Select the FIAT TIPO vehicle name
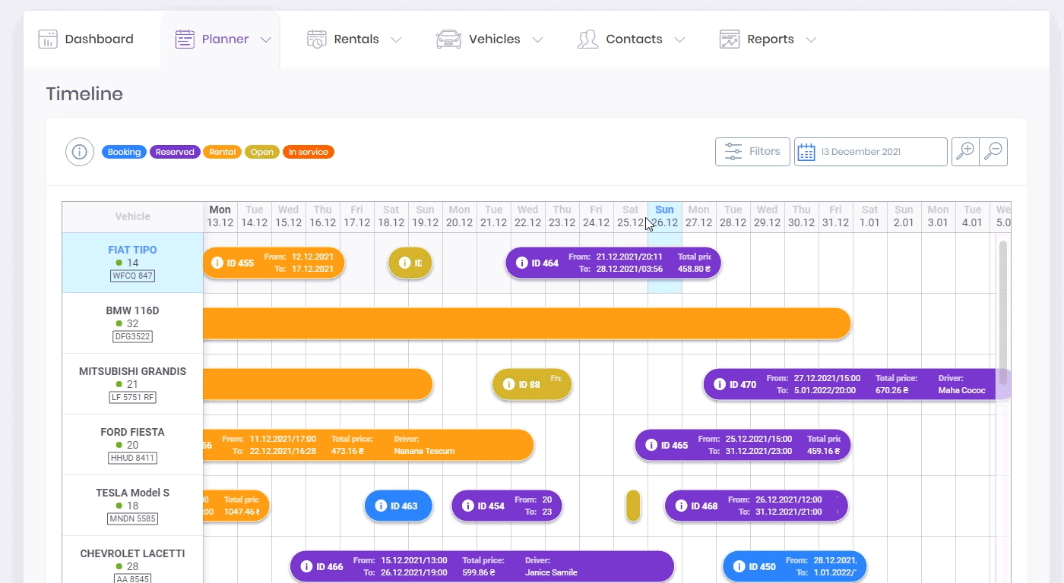This screenshot has width=1064, height=583. [132, 250]
